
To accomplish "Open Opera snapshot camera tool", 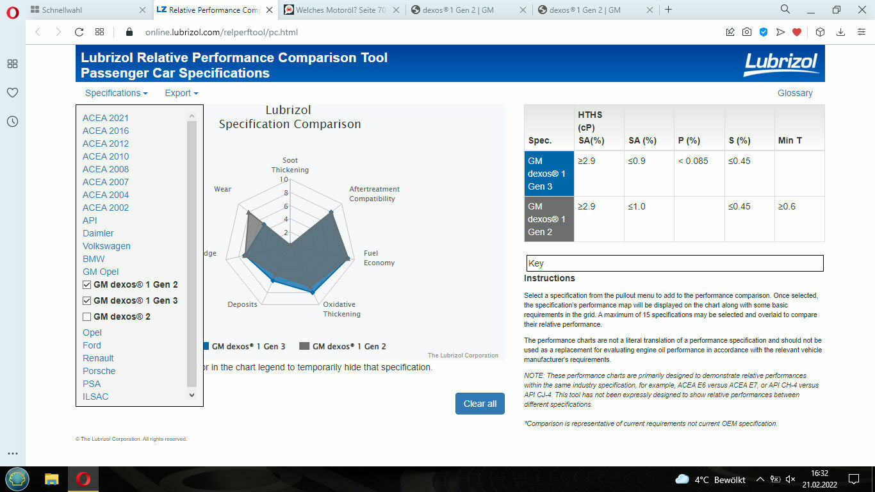I will point(747,32).
